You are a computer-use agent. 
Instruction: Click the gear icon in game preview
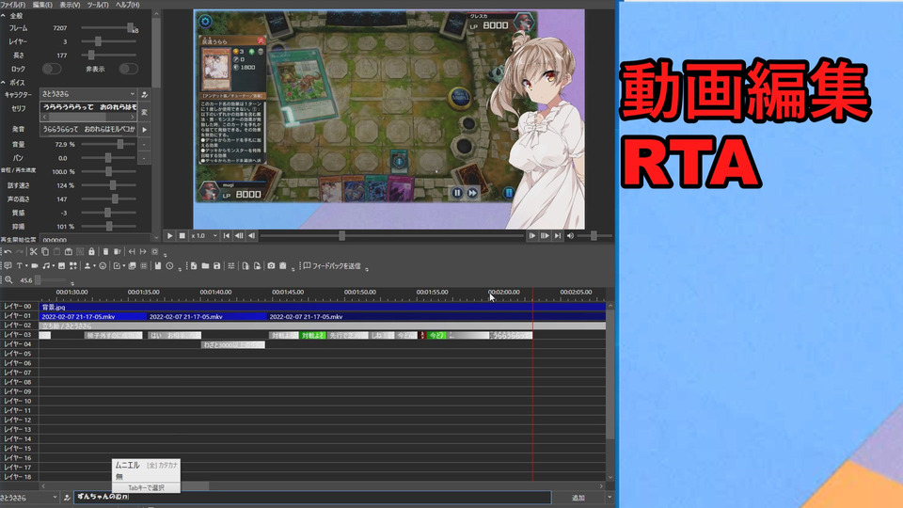point(205,22)
